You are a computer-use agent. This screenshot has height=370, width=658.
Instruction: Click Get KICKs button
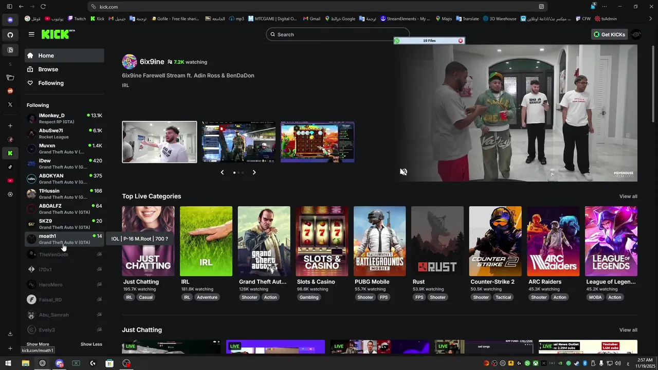tap(609, 34)
